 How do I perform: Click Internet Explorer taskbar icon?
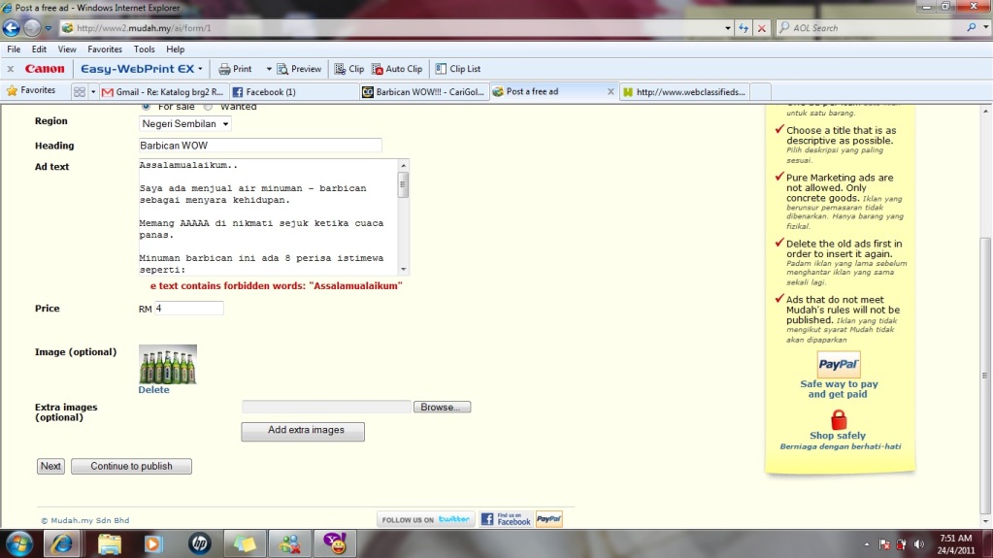[62, 544]
